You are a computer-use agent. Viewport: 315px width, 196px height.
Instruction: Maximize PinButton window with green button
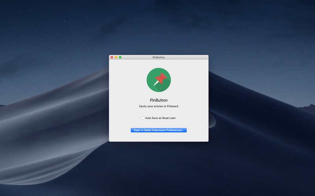coord(120,57)
